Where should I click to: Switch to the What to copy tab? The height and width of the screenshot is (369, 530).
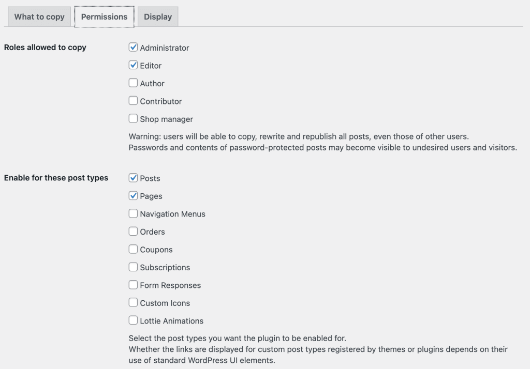click(39, 17)
